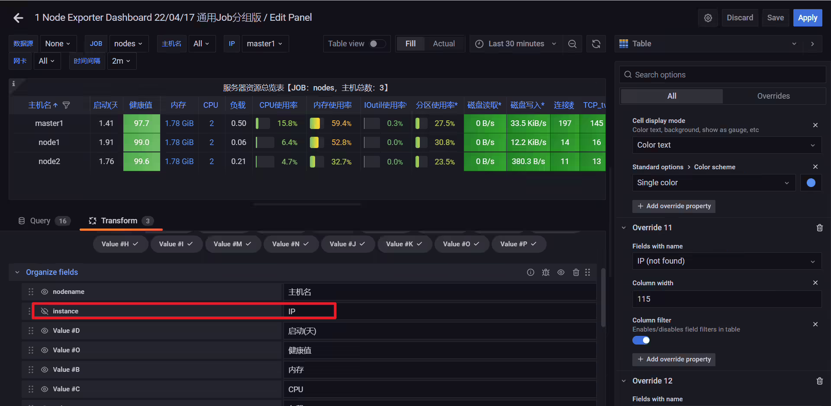831x406 pixels.
Task: Click the Apply button
Action: [808, 18]
